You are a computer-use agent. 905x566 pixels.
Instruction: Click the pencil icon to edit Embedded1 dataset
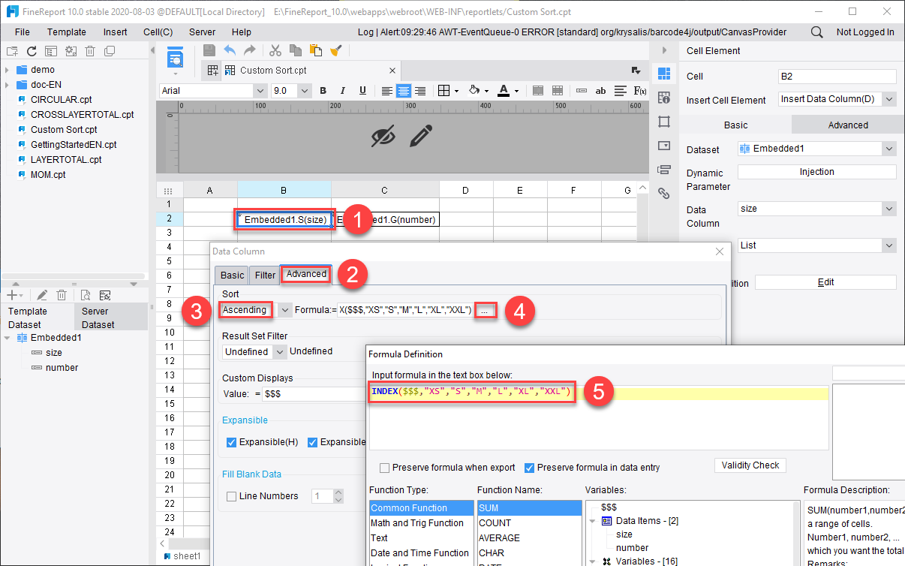(x=42, y=294)
